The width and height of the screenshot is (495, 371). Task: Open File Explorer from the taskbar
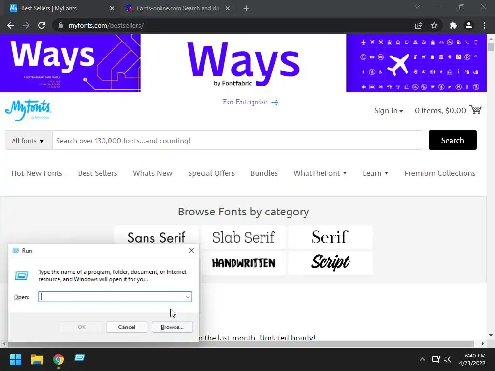pos(37,359)
